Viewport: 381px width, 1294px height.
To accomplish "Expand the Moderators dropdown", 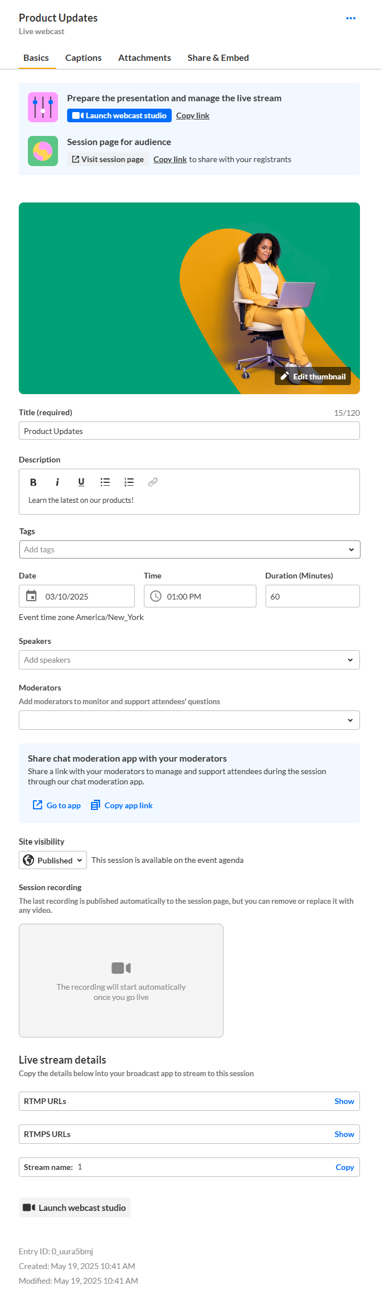I will coord(350,720).
